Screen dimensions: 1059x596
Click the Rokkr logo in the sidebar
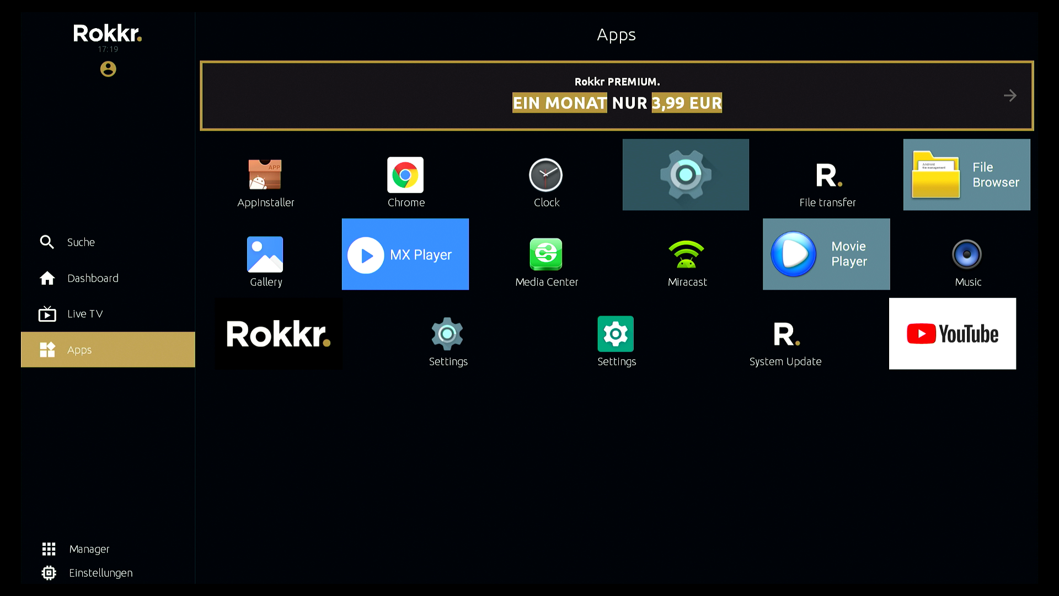pos(108,33)
